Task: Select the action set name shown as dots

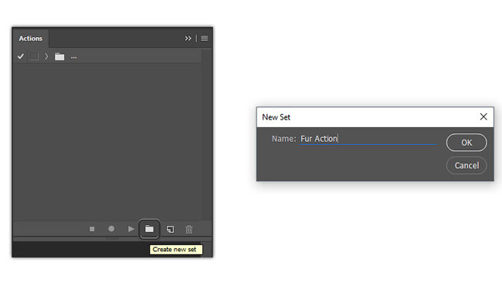Action: click(73, 58)
